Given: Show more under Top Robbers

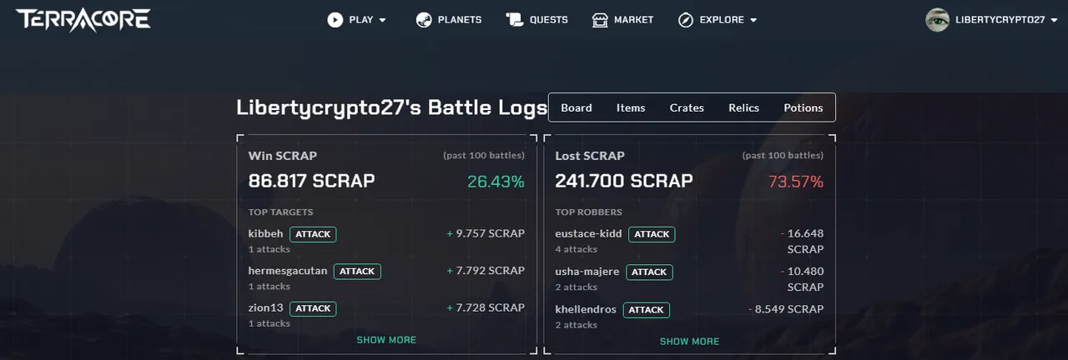Looking at the screenshot, I should point(689,341).
